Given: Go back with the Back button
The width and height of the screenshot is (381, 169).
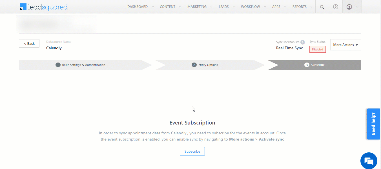Looking at the screenshot, I should click(29, 43).
